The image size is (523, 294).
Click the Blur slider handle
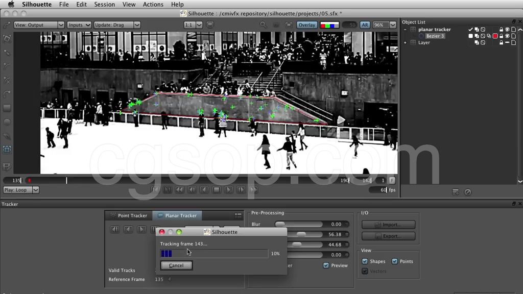280,225
